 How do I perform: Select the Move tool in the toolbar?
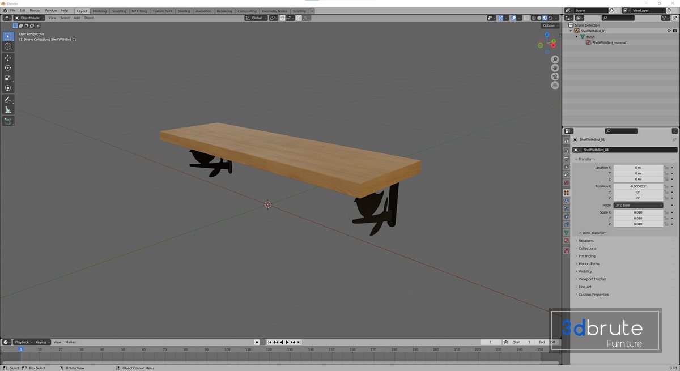click(x=8, y=58)
